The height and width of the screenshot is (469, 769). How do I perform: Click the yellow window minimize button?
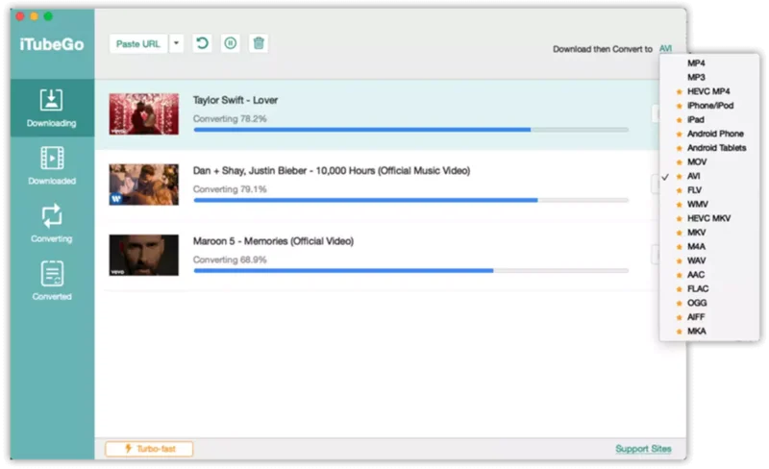(x=34, y=16)
